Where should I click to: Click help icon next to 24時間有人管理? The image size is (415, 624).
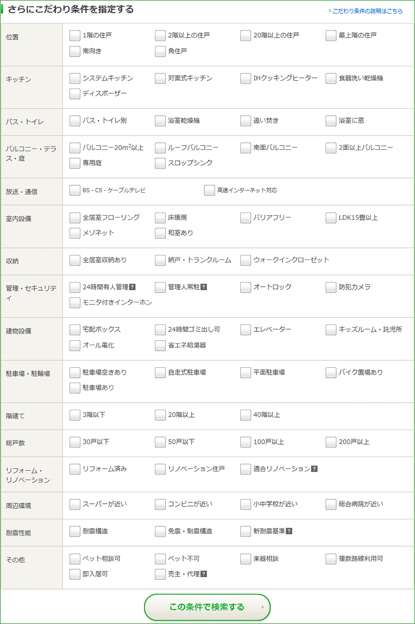(132, 287)
